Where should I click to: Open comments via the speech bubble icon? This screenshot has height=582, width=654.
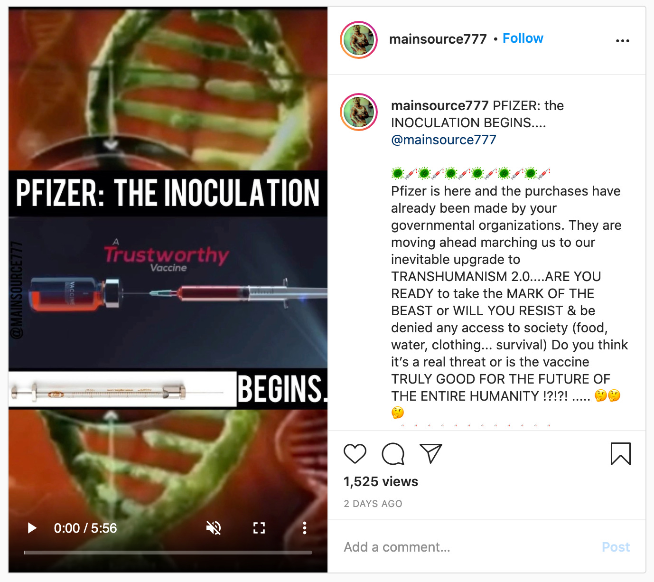click(x=393, y=454)
